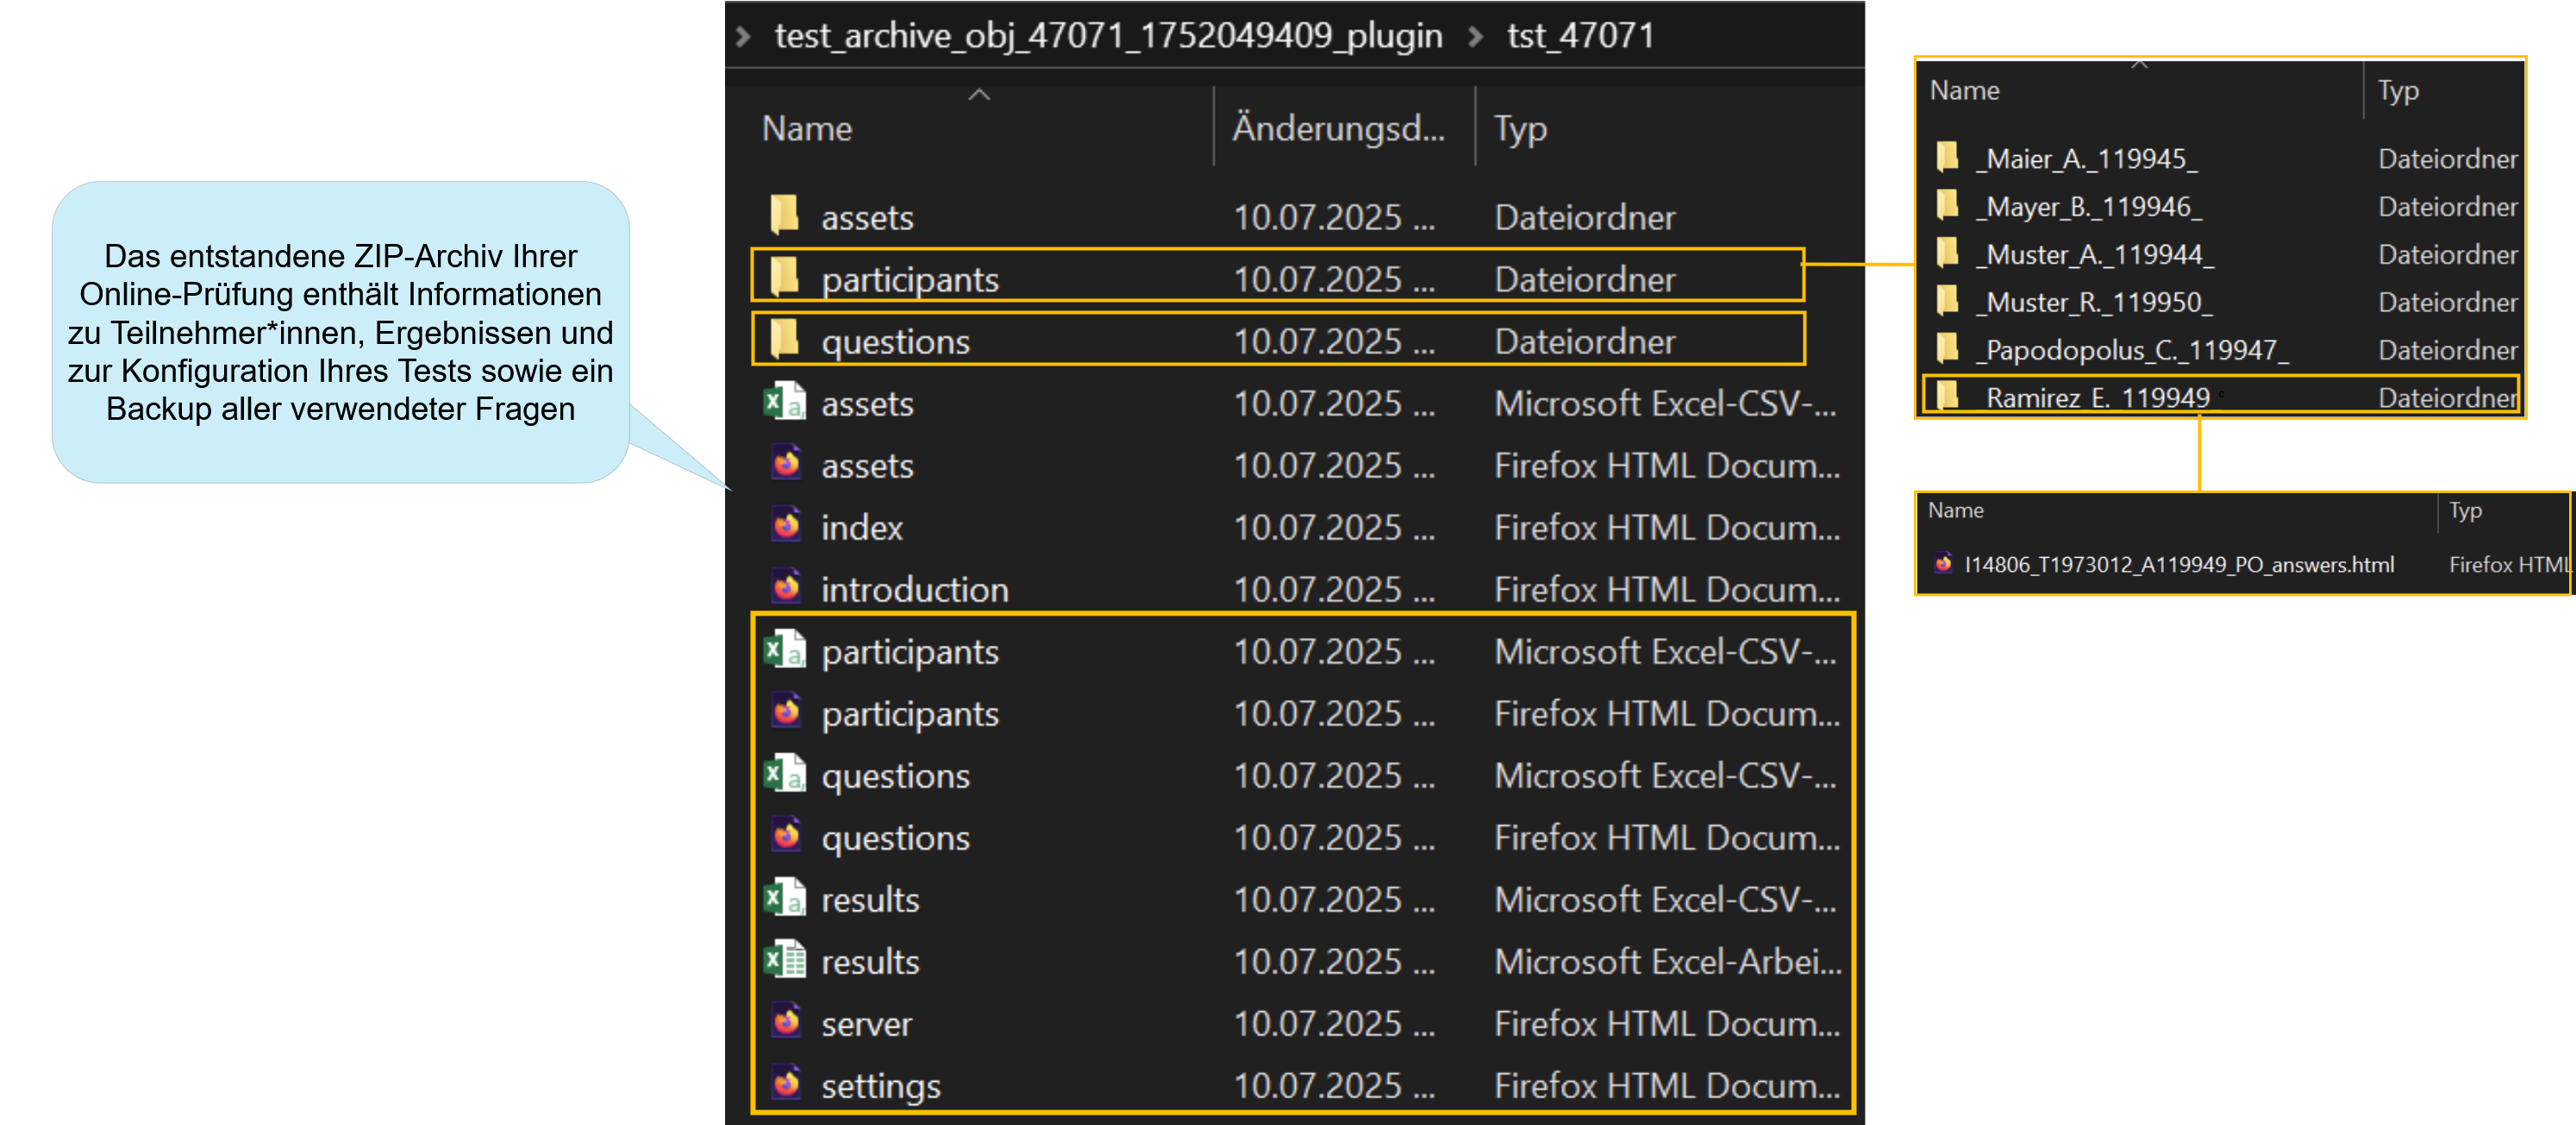
Task: Open the _Muster_A._119944_ folder icon
Action: pos(1947,253)
